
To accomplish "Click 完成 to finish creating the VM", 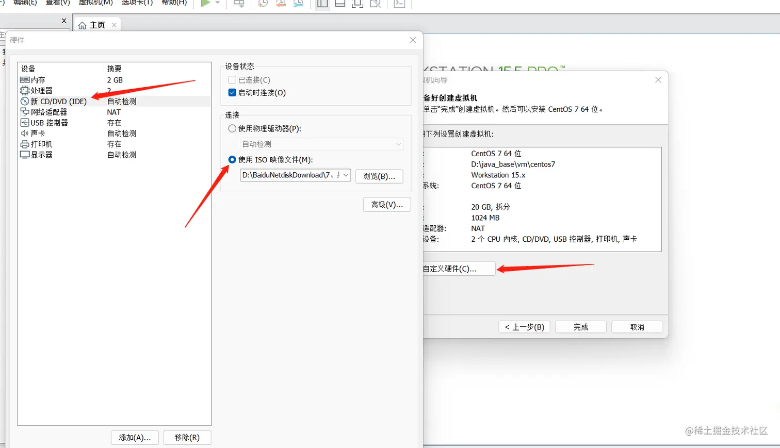I will pos(580,326).
